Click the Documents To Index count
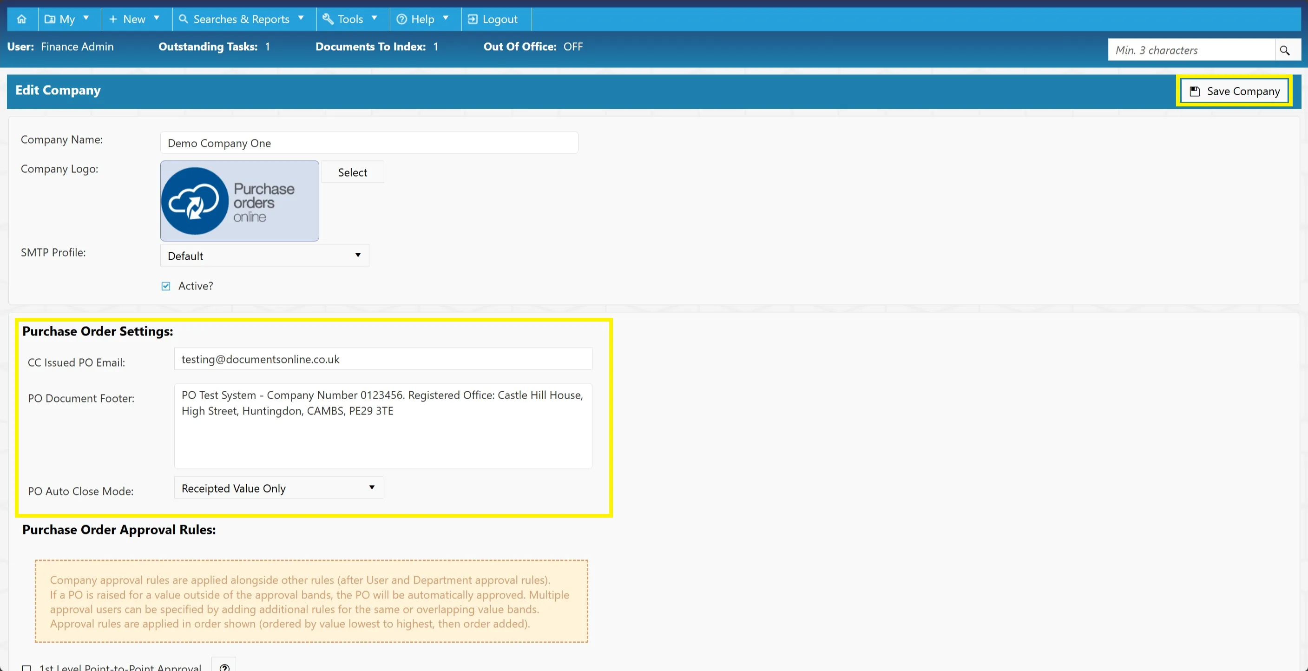The height and width of the screenshot is (671, 1308). (x=436, y=47)
